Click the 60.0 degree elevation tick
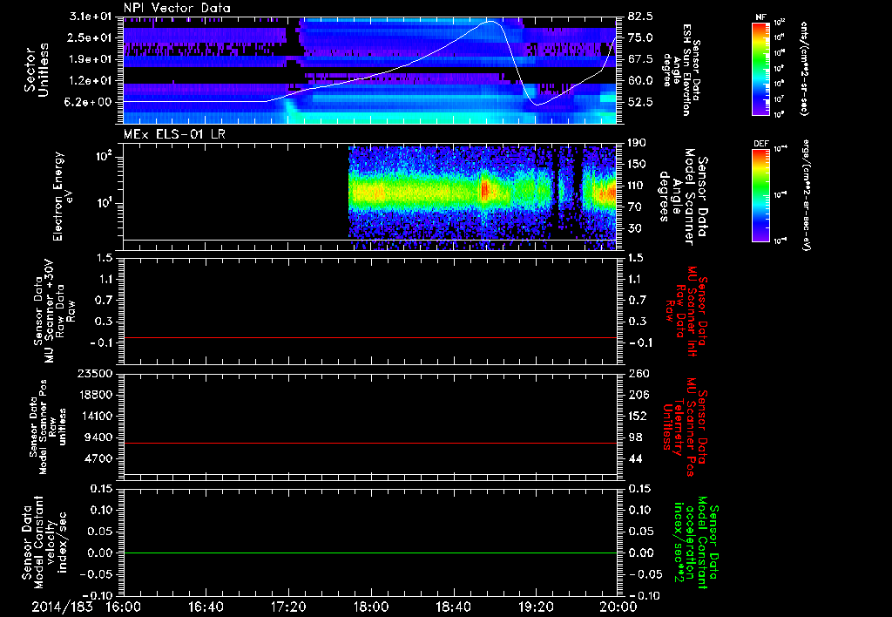This screenshot has height=617, width=892. (640, 81)
